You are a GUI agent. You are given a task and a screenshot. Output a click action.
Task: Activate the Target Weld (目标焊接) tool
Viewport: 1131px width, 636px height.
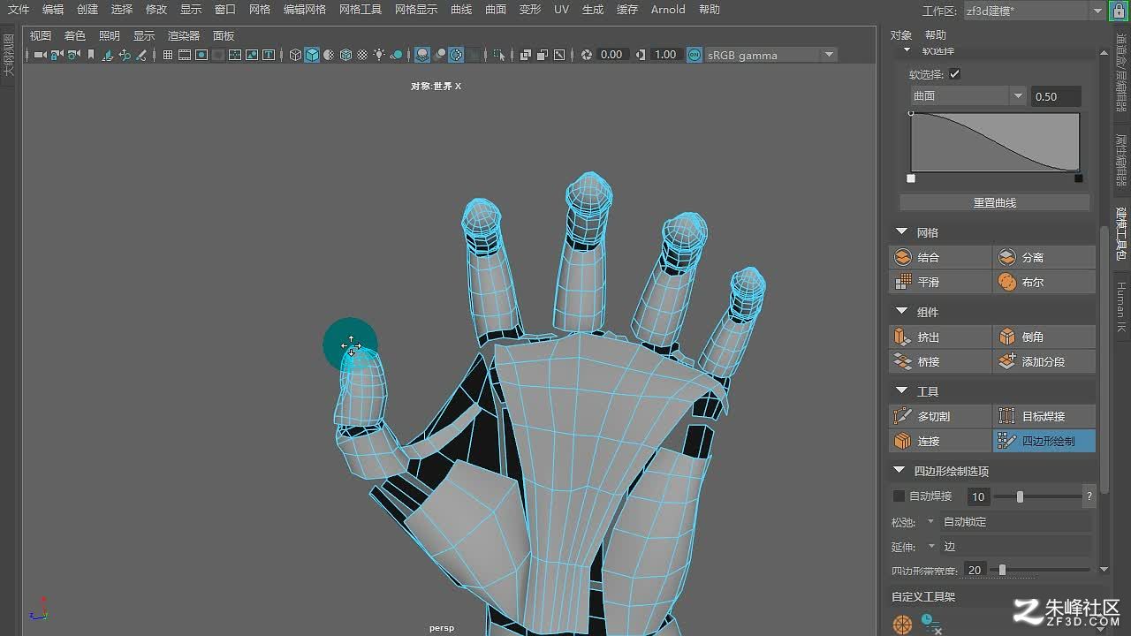pos(1044,416)
